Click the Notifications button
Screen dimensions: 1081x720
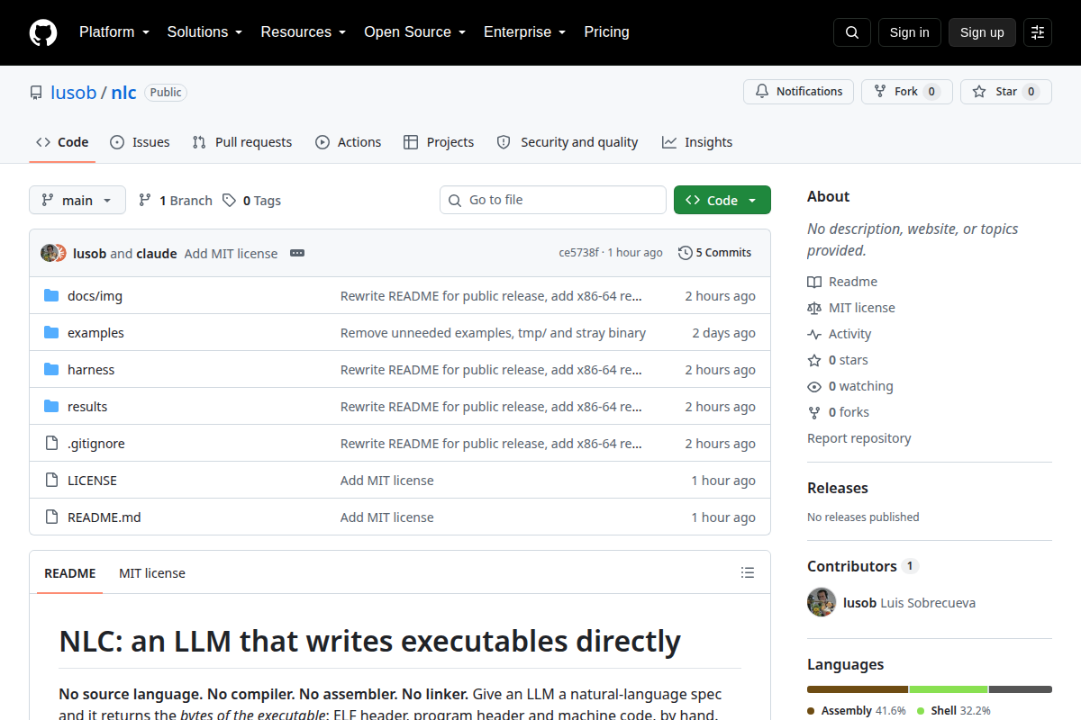coord(798,92)
